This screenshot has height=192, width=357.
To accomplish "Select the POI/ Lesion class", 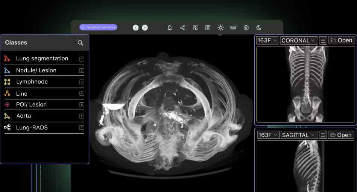I will click(x=44, y=105).
